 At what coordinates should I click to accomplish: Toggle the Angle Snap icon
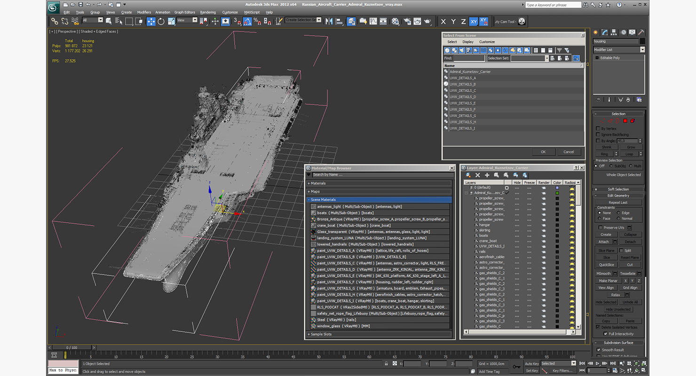[x=247, y=21]
